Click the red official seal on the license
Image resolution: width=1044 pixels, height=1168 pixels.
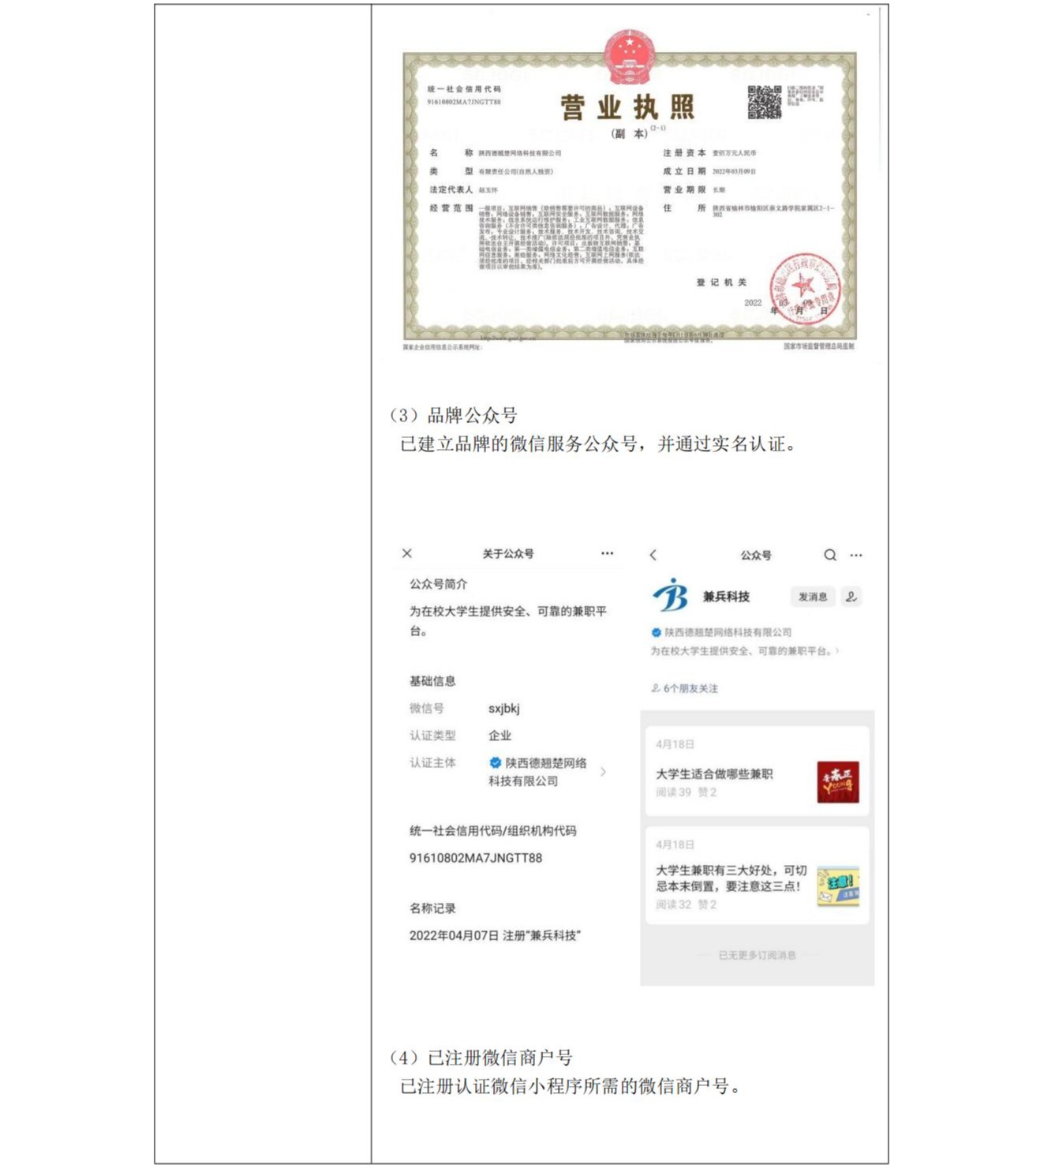805,289
